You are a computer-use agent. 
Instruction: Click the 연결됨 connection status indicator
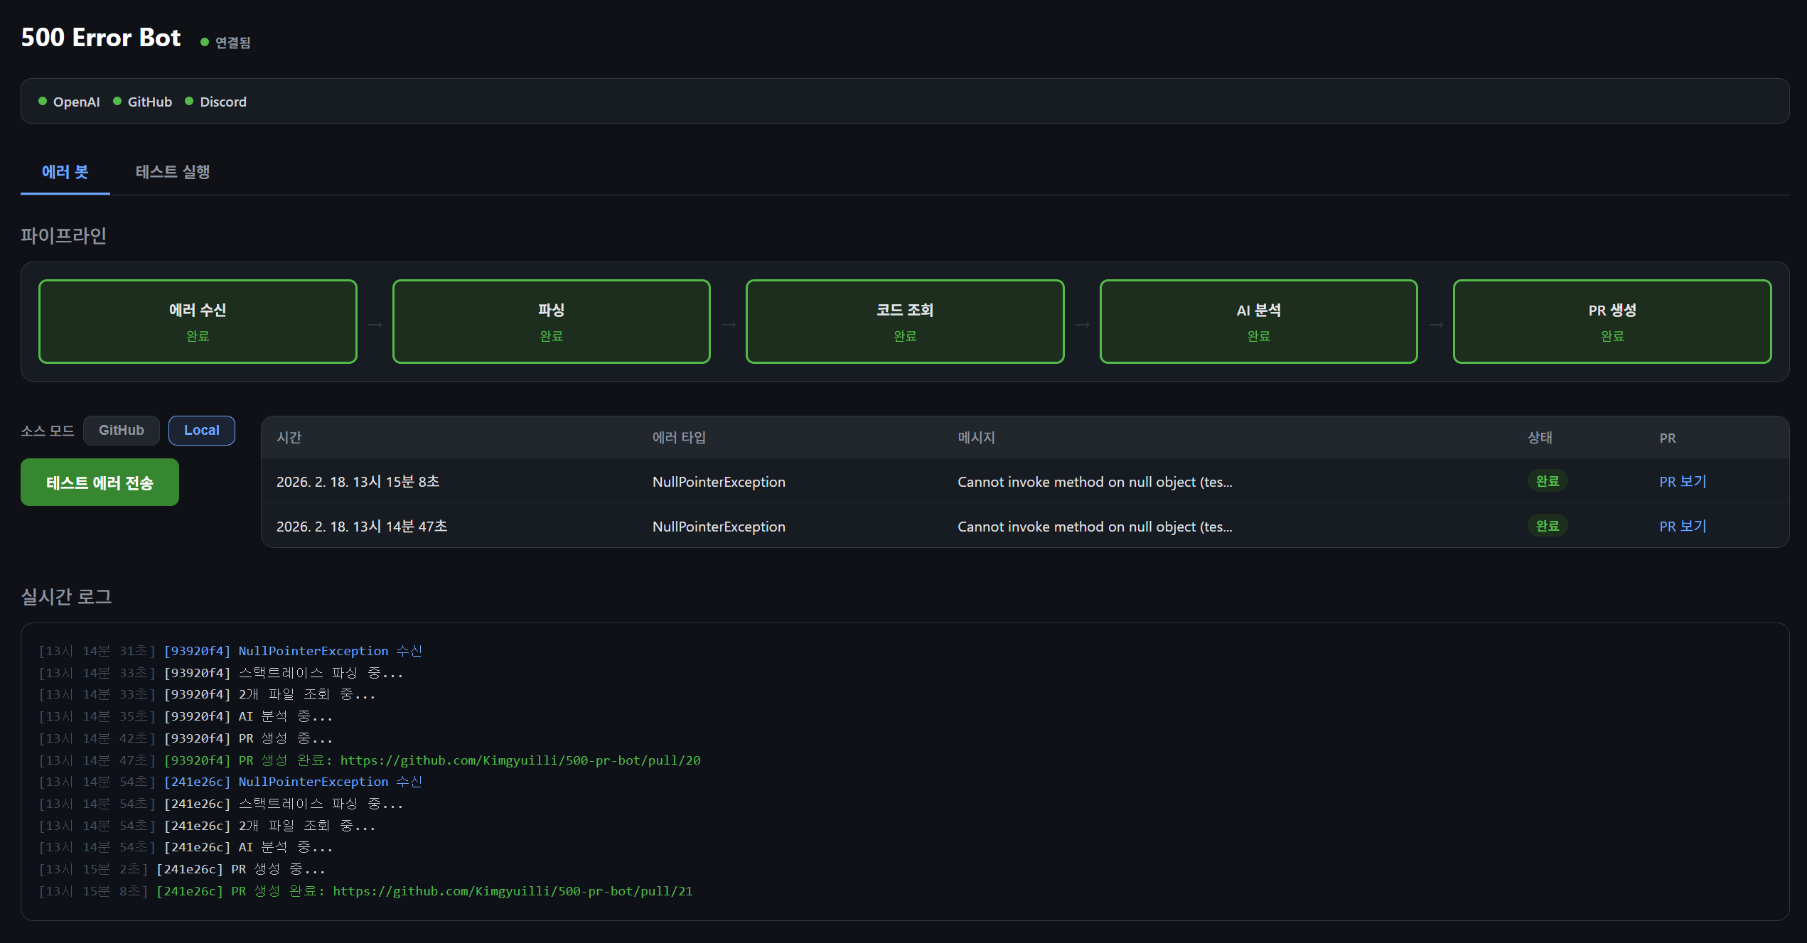(x=226, y=43)
